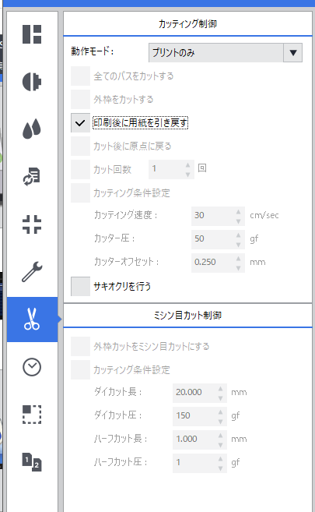Viewport: 315px width, 512px height.
Task: Open the color adjustment half-circle icon
Action: (x=32, y=82)
